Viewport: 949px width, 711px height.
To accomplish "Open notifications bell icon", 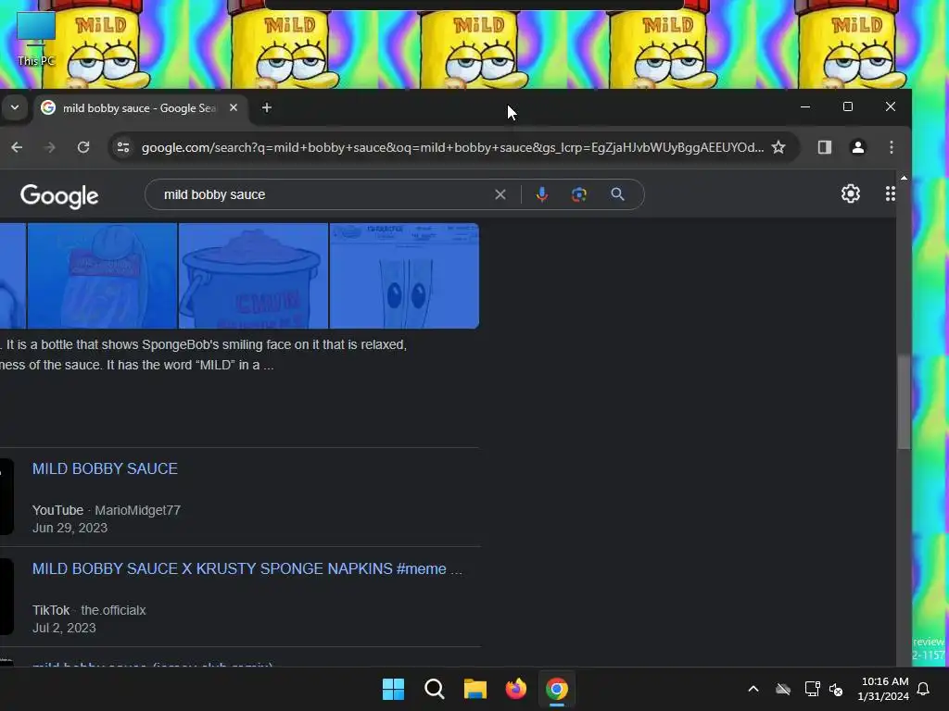I will (924, 689).
